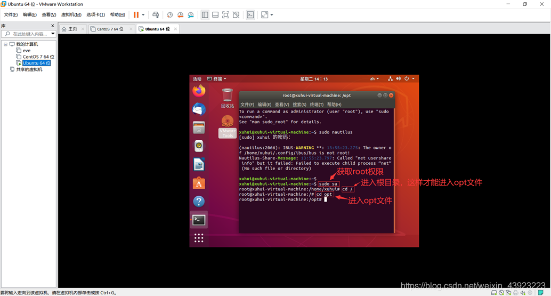Open the snapshot manager
The width and height of the screenshot is (551, 296).
(x=191, y=15)
